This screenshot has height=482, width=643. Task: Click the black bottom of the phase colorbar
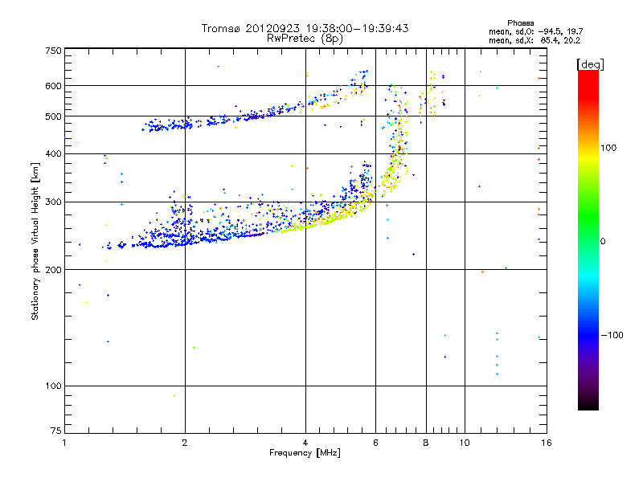[588, 404]
